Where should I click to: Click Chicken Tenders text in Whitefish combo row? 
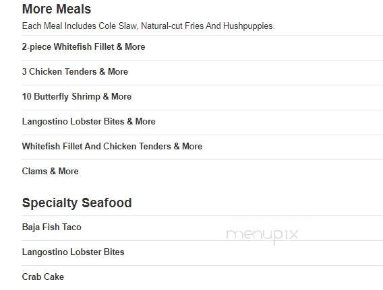[137, 146]
